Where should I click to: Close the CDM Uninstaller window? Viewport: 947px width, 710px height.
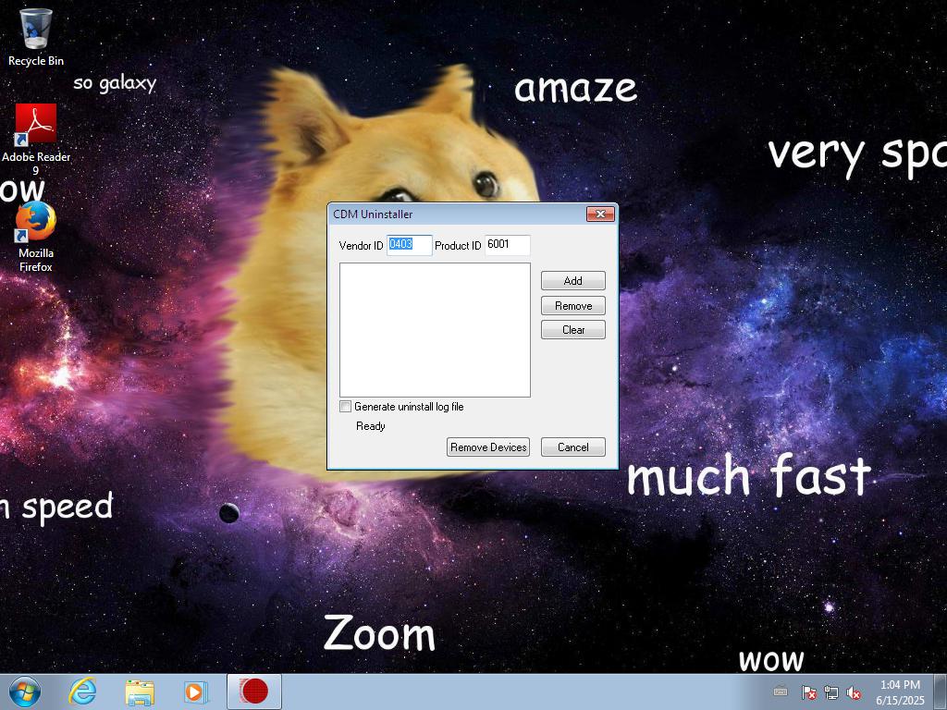(x=600, y=214)
